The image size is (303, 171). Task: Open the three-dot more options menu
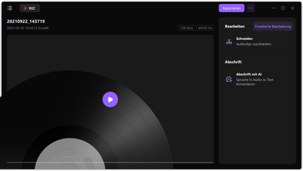[x=250, y=8]
